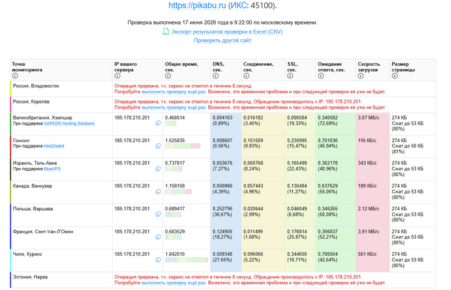Viewport: 451px width, 290px height.
Task: Click download speed 3,91 МБ/с
Action: (369, 231)
